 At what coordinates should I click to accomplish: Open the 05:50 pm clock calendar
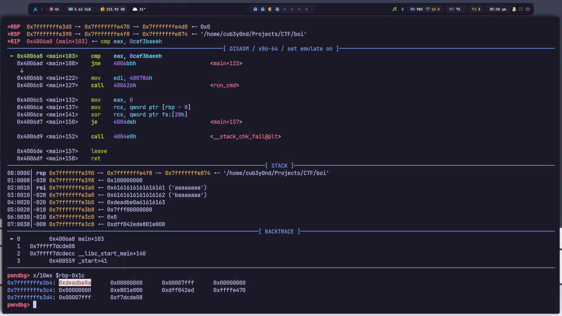click(x=498, y=9)
